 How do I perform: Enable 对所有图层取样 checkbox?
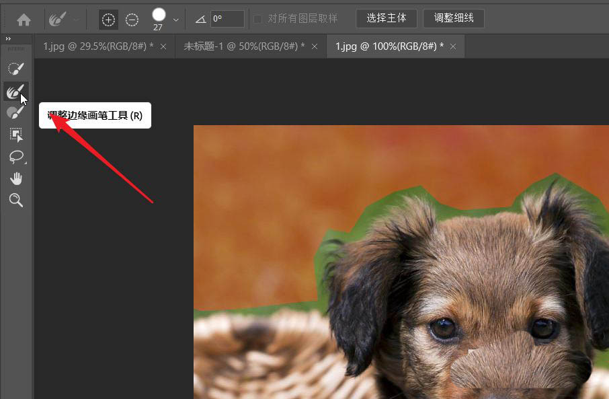[257, 19]
